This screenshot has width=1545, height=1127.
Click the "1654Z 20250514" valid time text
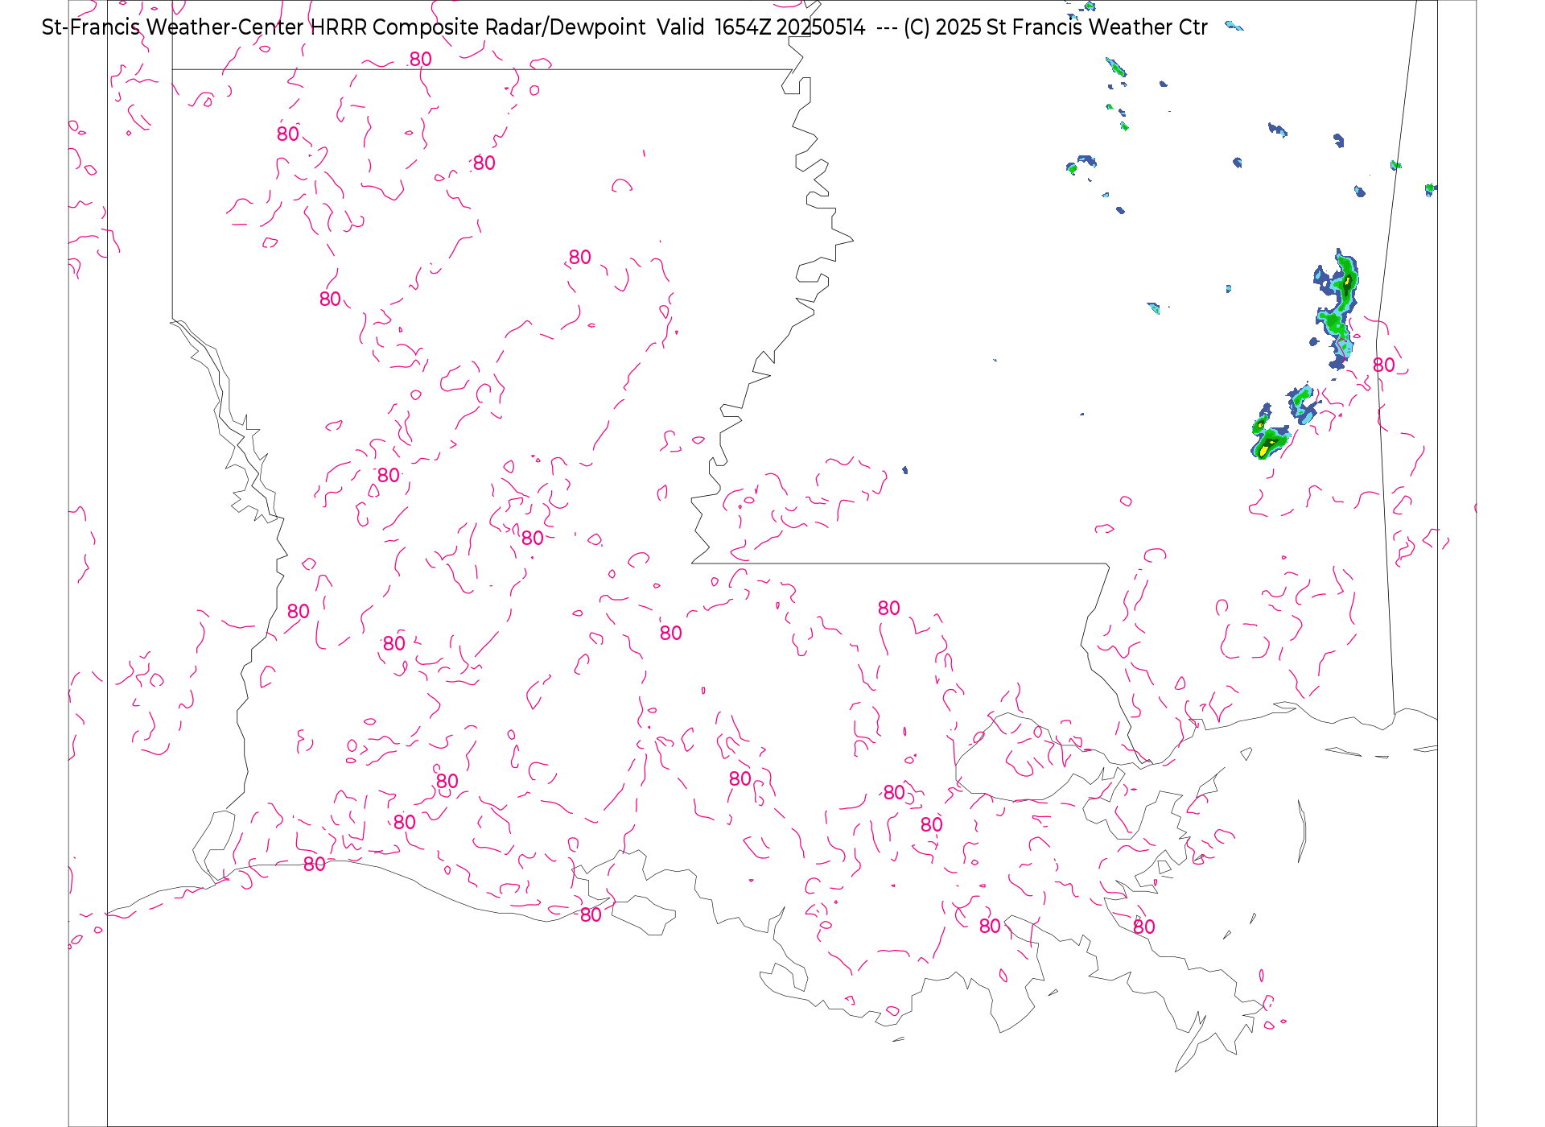[x=790, y=27]
